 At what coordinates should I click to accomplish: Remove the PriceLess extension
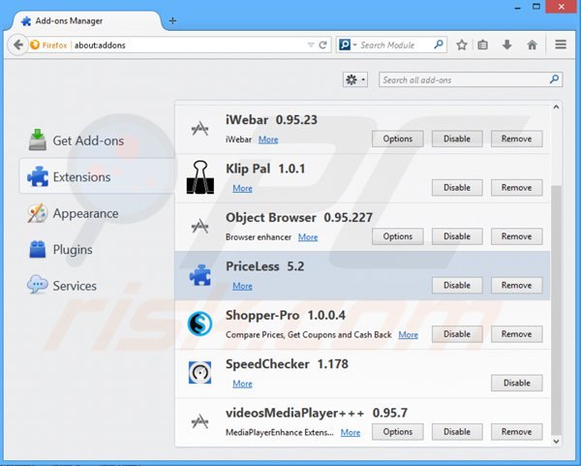click(516, 286)
